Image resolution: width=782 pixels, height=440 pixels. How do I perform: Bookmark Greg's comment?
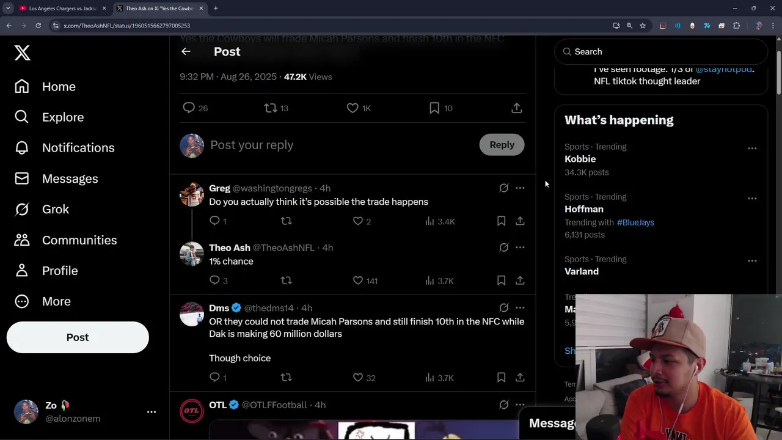pyautogui.click(x=501, y=221)
